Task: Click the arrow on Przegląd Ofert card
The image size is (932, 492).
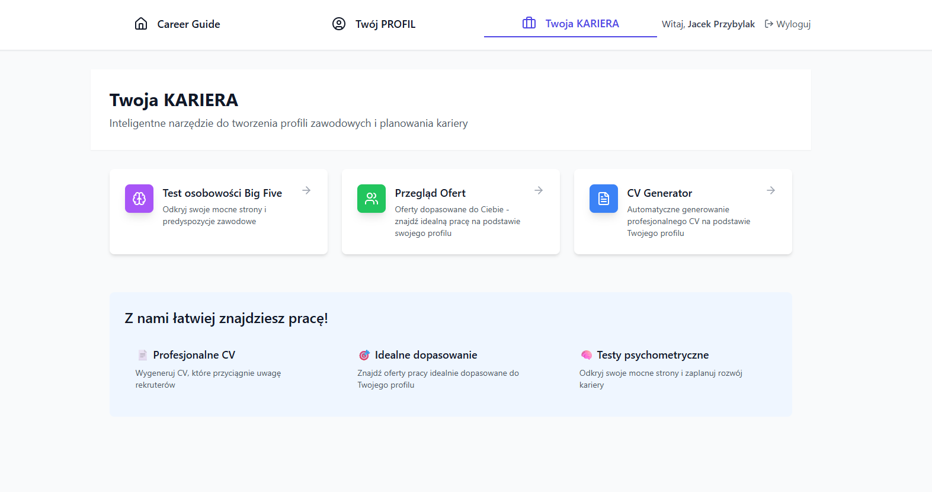Action: [x=539, y=190]
